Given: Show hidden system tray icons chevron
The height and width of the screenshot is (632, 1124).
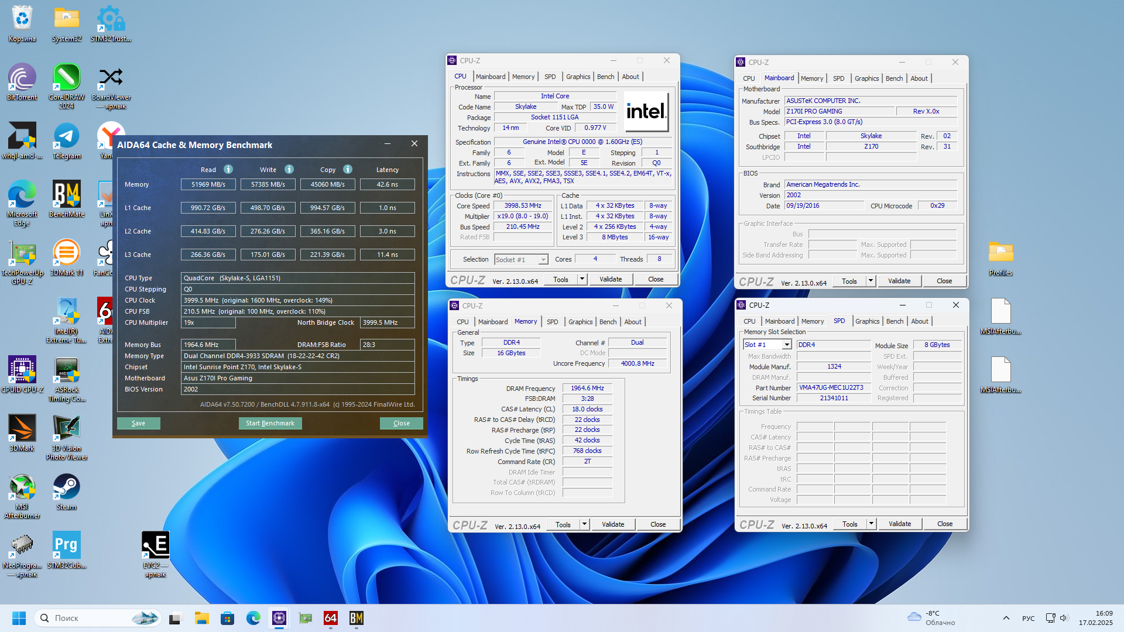Looking at the screenshot, I should click(1006, 618).
